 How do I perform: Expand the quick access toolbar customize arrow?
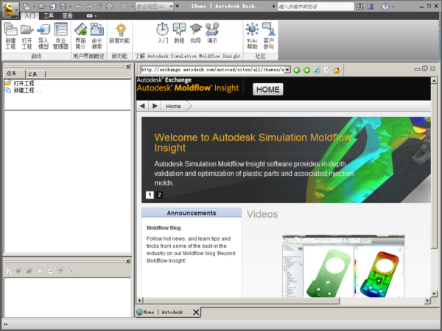click(178, 6)
